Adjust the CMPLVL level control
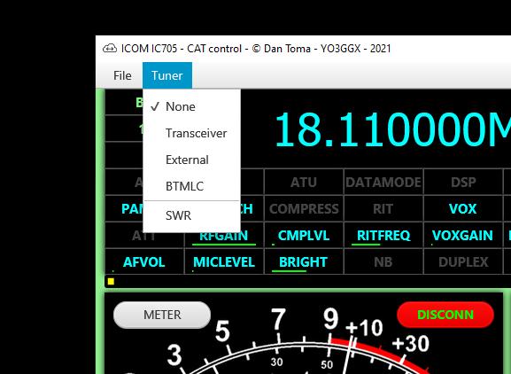 [x=304, y=236]
